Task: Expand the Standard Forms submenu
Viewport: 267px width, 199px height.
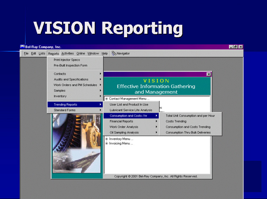Action: 75,110
